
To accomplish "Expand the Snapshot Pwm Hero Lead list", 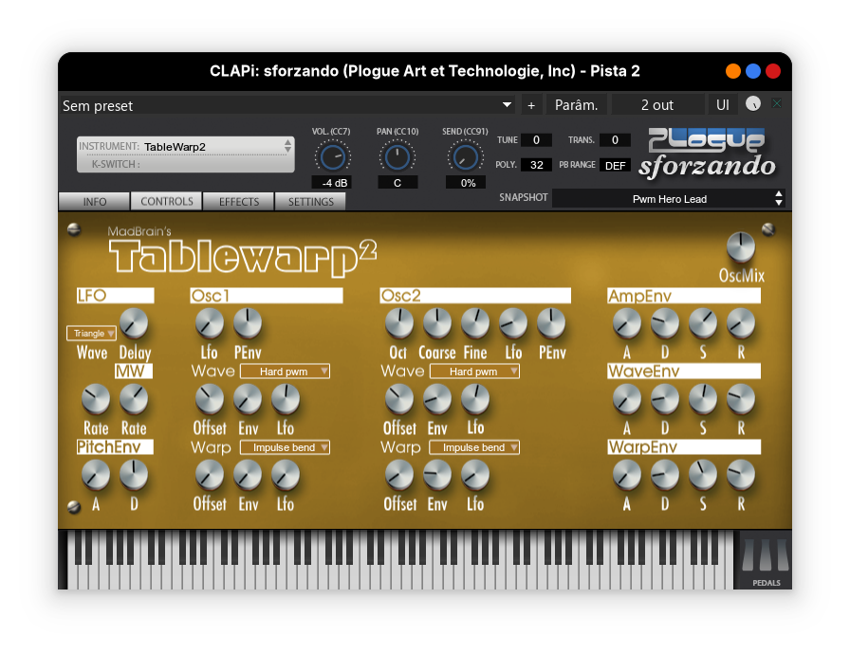I will coord(670,198).
